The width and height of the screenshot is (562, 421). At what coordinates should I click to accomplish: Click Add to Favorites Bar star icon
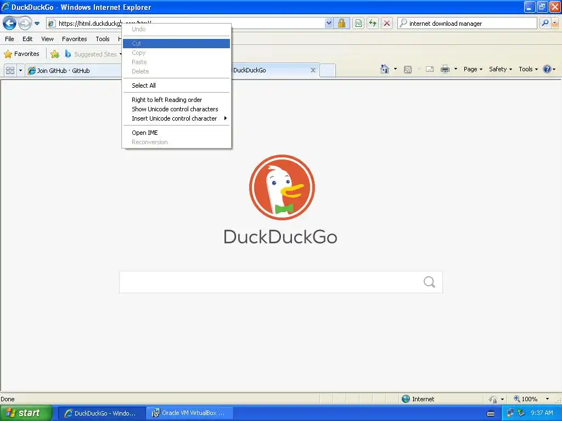55,54
